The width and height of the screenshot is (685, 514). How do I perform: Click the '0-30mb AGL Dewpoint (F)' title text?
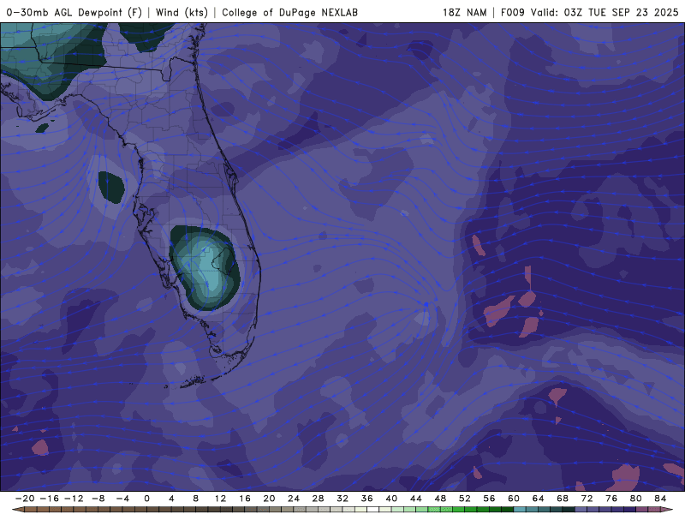point(74,12)
